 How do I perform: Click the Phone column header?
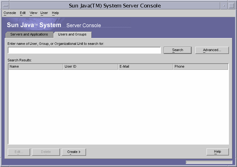point(200,67)
